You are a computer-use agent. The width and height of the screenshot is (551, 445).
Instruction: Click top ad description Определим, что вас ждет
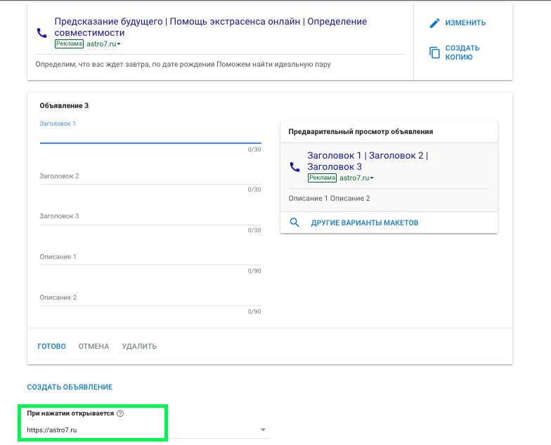[x=183, y=65]
